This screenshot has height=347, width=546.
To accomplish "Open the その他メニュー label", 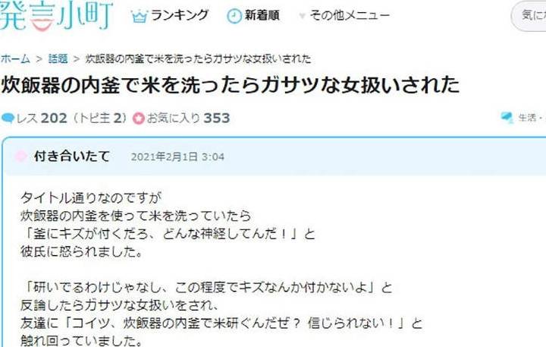I will (350, 15).
